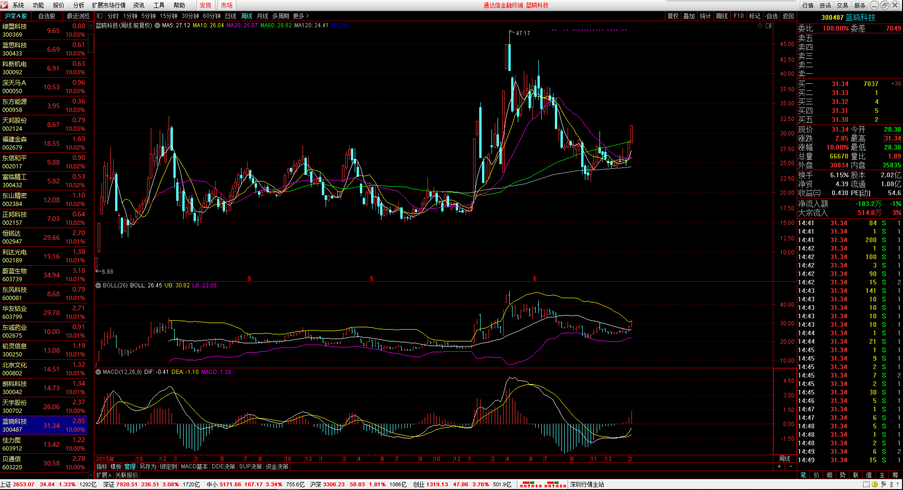Click the list window icon in status bar
Screen dimensions: 903x490
pyautogui.click(x=866, y=484)
